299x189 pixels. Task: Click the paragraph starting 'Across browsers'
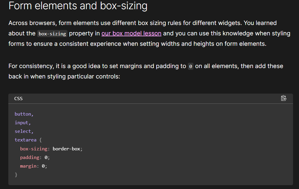click(149, 33)
